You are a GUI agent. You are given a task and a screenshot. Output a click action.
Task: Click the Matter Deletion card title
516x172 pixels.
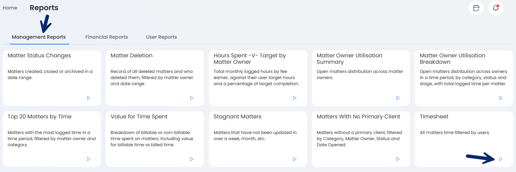pyautogui.click(x=132, y=56)
